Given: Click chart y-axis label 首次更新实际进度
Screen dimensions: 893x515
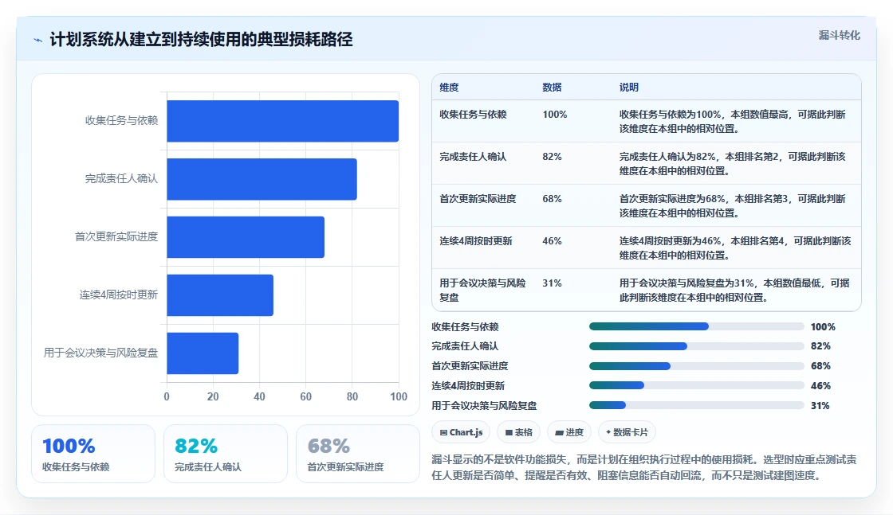Looking at the screenshot, I should click(x=116, y=236).
